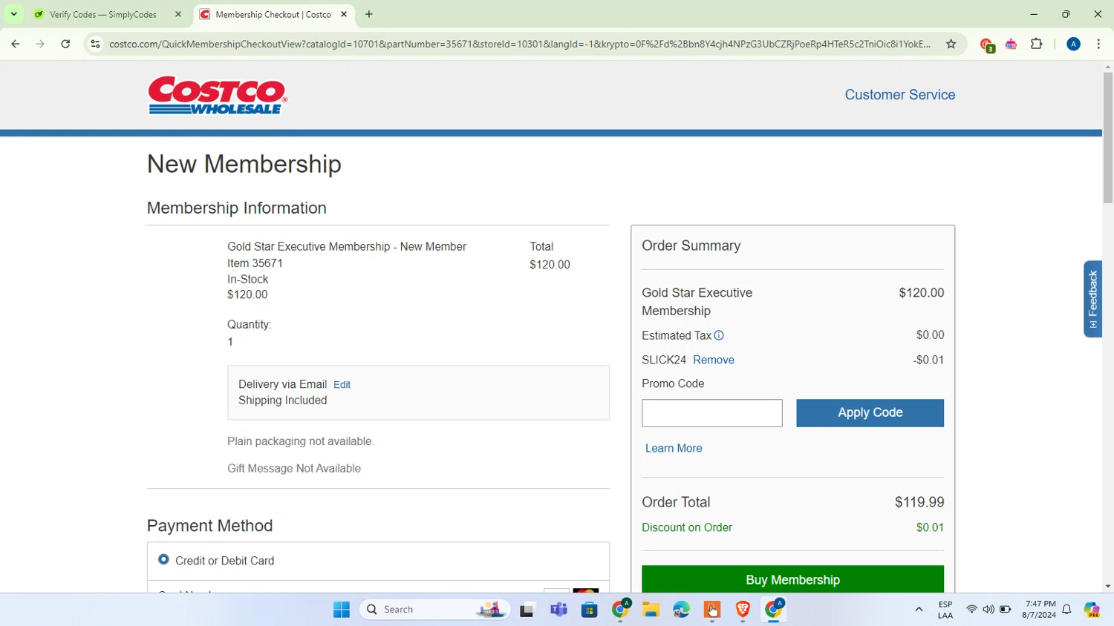Open the Windows Start menu
Viewport: 1114px width, 626px height.
tap(342, 610)
